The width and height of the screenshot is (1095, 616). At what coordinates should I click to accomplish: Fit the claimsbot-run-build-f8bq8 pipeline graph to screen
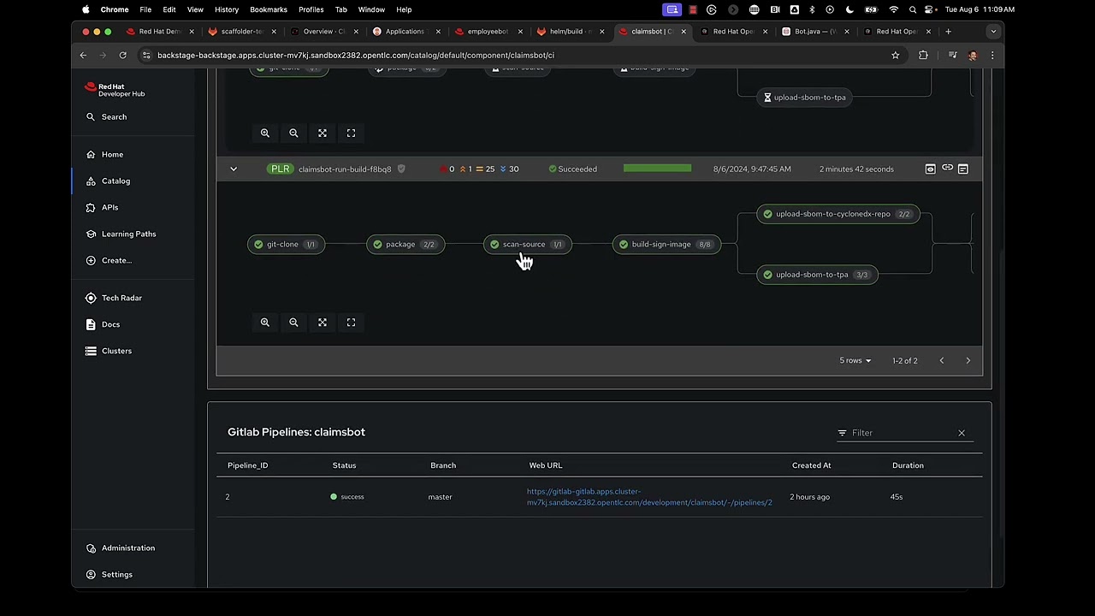(x=323, y=323)
